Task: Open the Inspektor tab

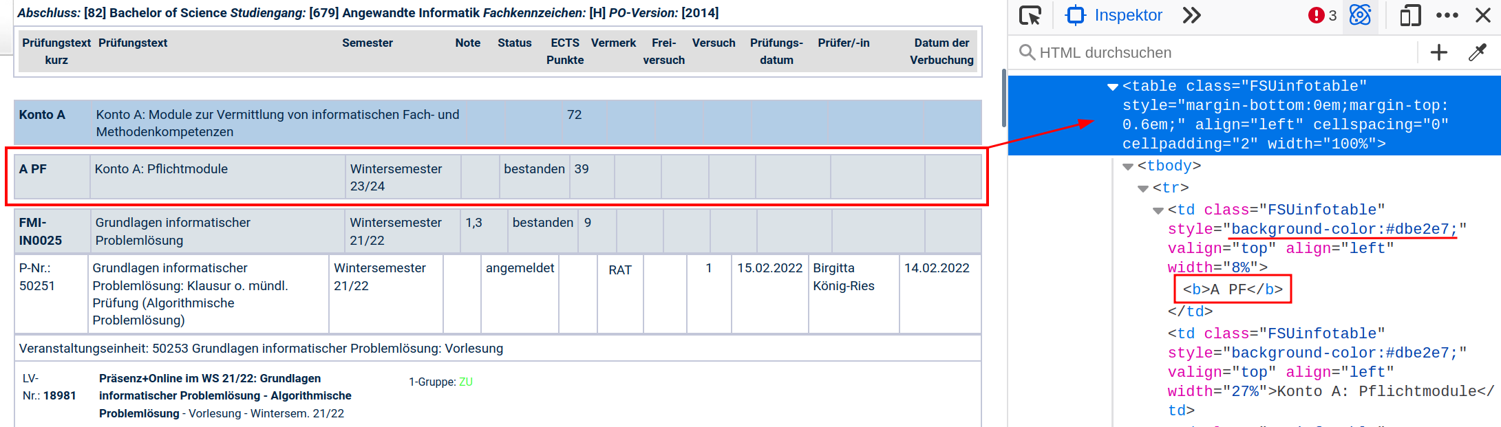Action: [x=1114, y=15]
